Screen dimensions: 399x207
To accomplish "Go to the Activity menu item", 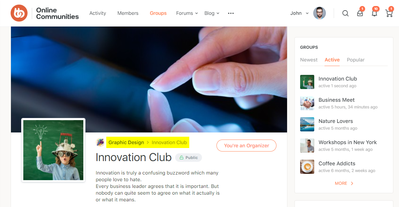I will [97, 13].
